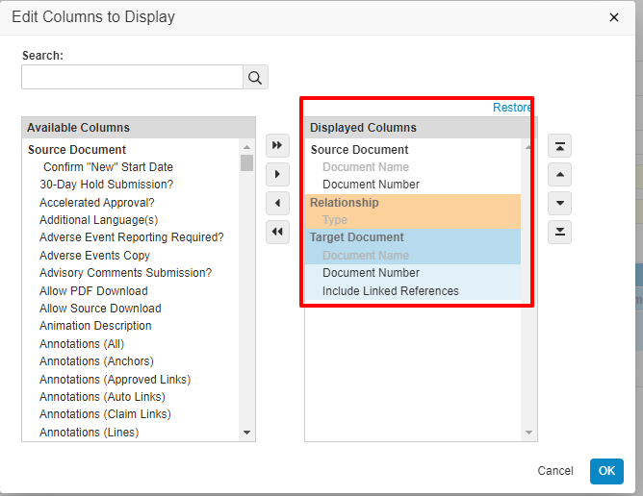Select Allow PDF Download column

point(93,291)
